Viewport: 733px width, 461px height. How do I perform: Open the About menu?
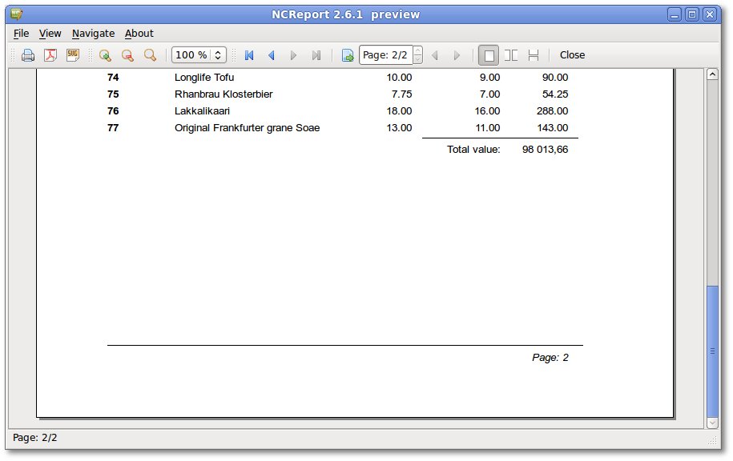[139, 34]
